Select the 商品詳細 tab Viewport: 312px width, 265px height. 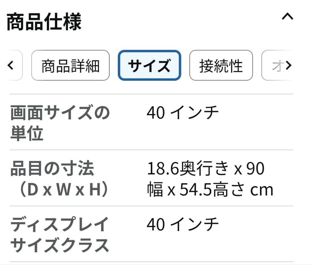pos(70,66)
